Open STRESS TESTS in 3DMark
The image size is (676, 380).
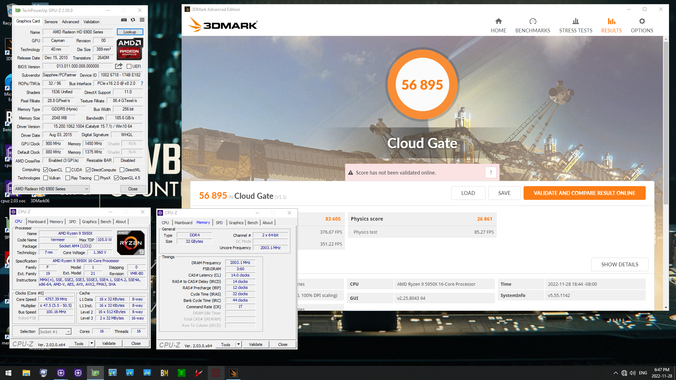pos(575,25)
